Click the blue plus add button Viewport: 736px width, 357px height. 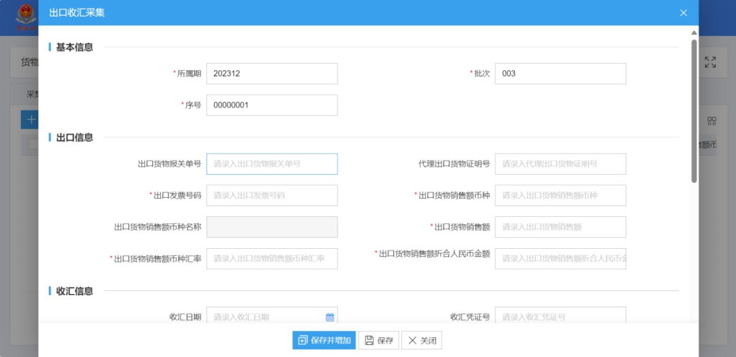click(x=31, y=120)
